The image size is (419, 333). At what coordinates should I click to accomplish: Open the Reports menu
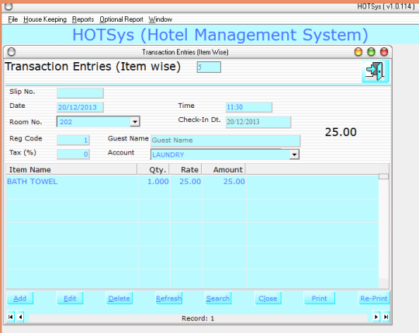coord(83,19)
